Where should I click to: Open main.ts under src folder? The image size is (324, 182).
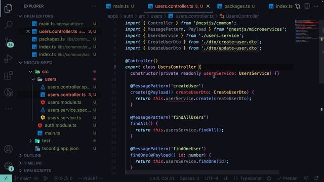point(52,133)
